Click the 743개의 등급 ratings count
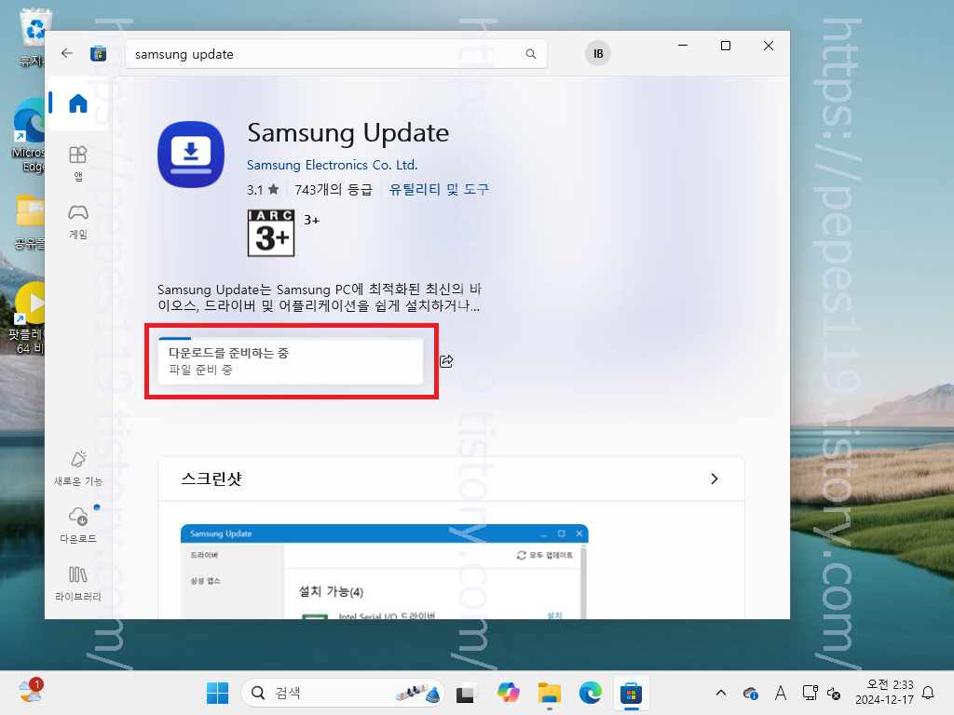Screen dimensions: 954x715 (334, 190)
